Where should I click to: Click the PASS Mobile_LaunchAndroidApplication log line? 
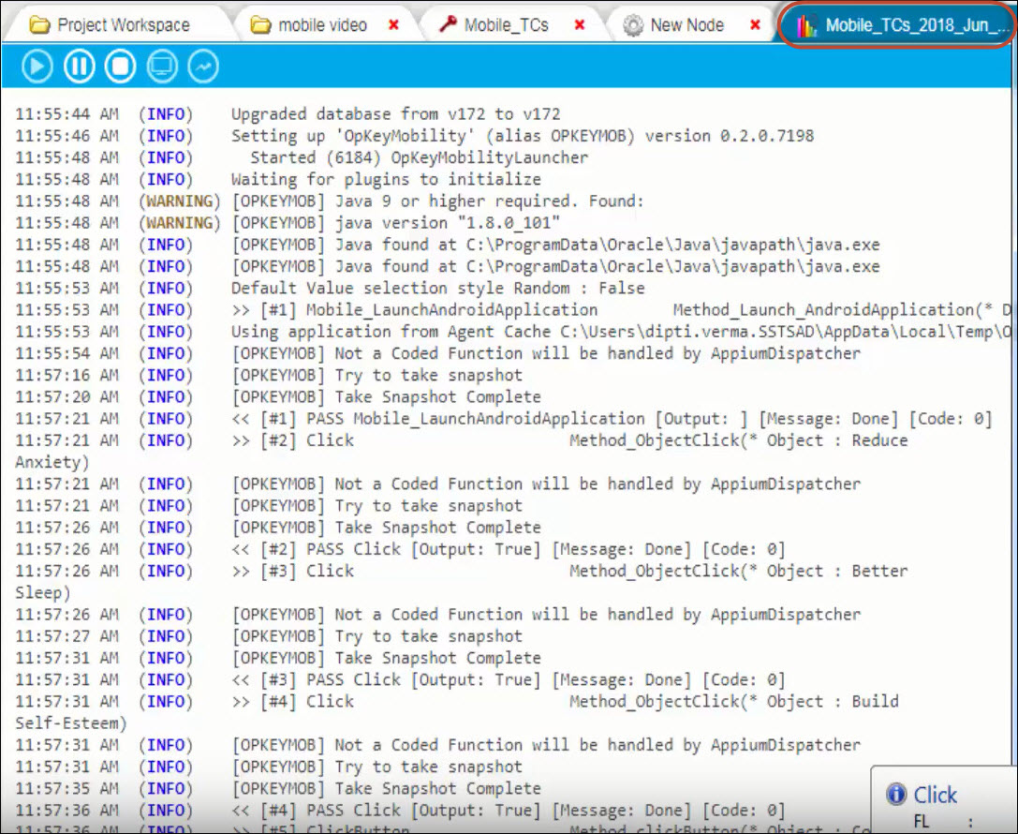(x=611, y=419)
